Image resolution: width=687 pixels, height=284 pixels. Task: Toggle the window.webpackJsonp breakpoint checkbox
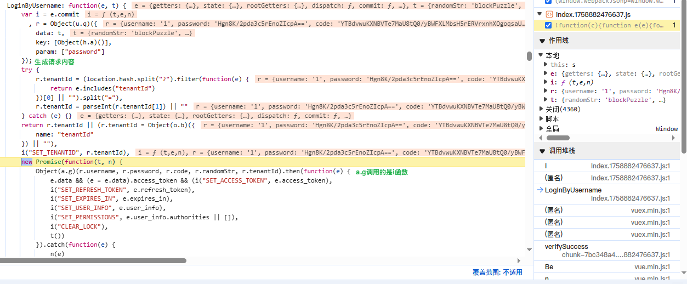click(549, 2)
